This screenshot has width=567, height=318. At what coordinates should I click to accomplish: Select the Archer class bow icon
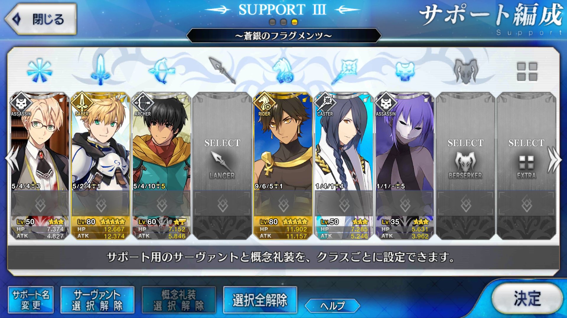[161, 71]
